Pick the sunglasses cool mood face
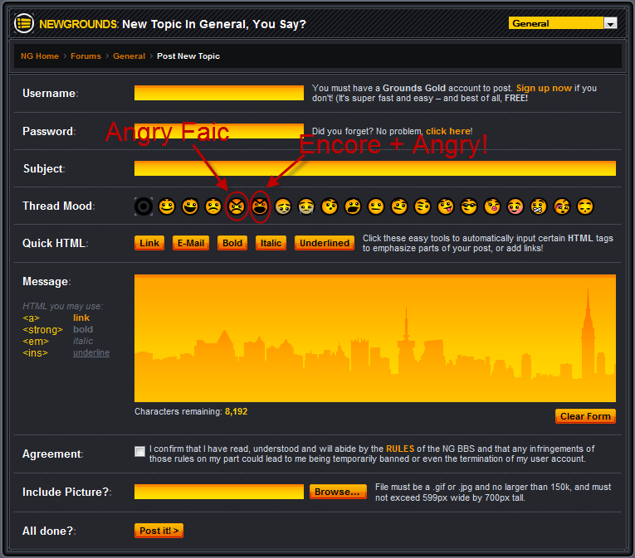 tap(469, 206)
